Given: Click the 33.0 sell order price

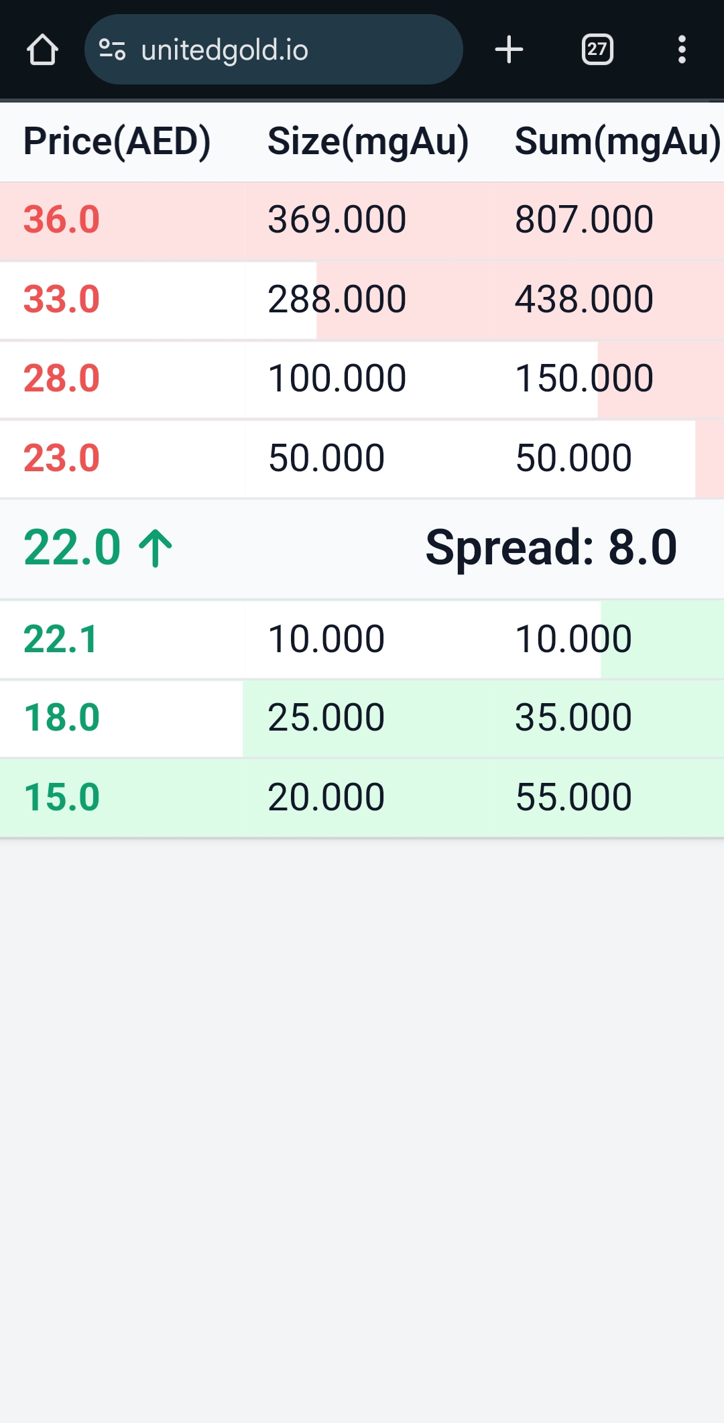Looking at the screenshot, I should (x=62, y=299).
